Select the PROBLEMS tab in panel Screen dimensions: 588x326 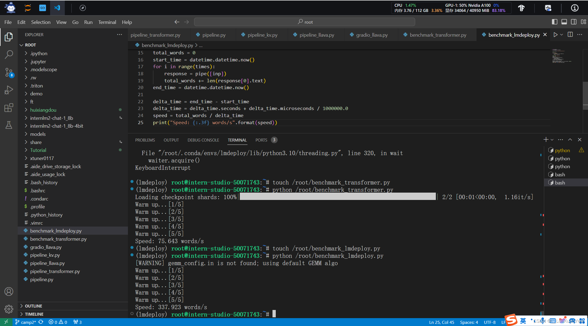pos(145,140)
